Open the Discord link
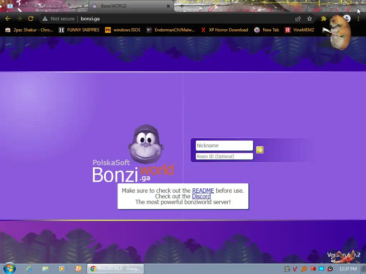The width and height of the screenshot is (366, 274). point(201,197)
